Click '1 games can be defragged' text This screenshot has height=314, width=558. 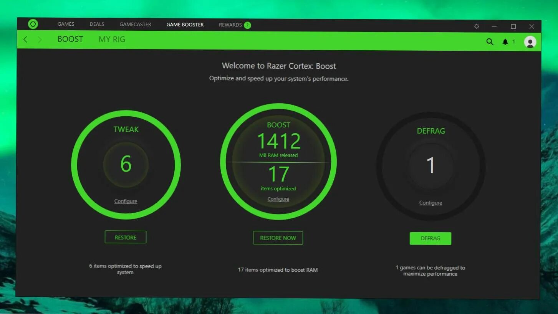[x=430, y=271]
